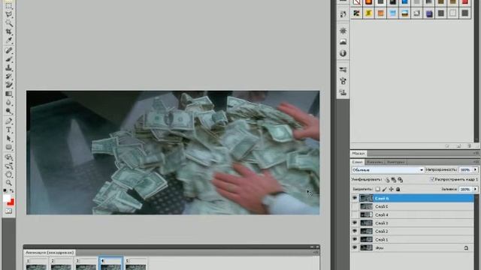Select the Gradient tool
Image resolution: width=481 pixels, height=270 pixels.
point(9,94)
